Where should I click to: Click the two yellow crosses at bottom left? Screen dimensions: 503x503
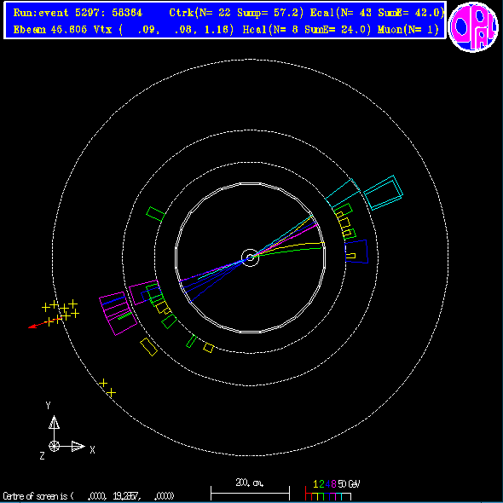107,388
